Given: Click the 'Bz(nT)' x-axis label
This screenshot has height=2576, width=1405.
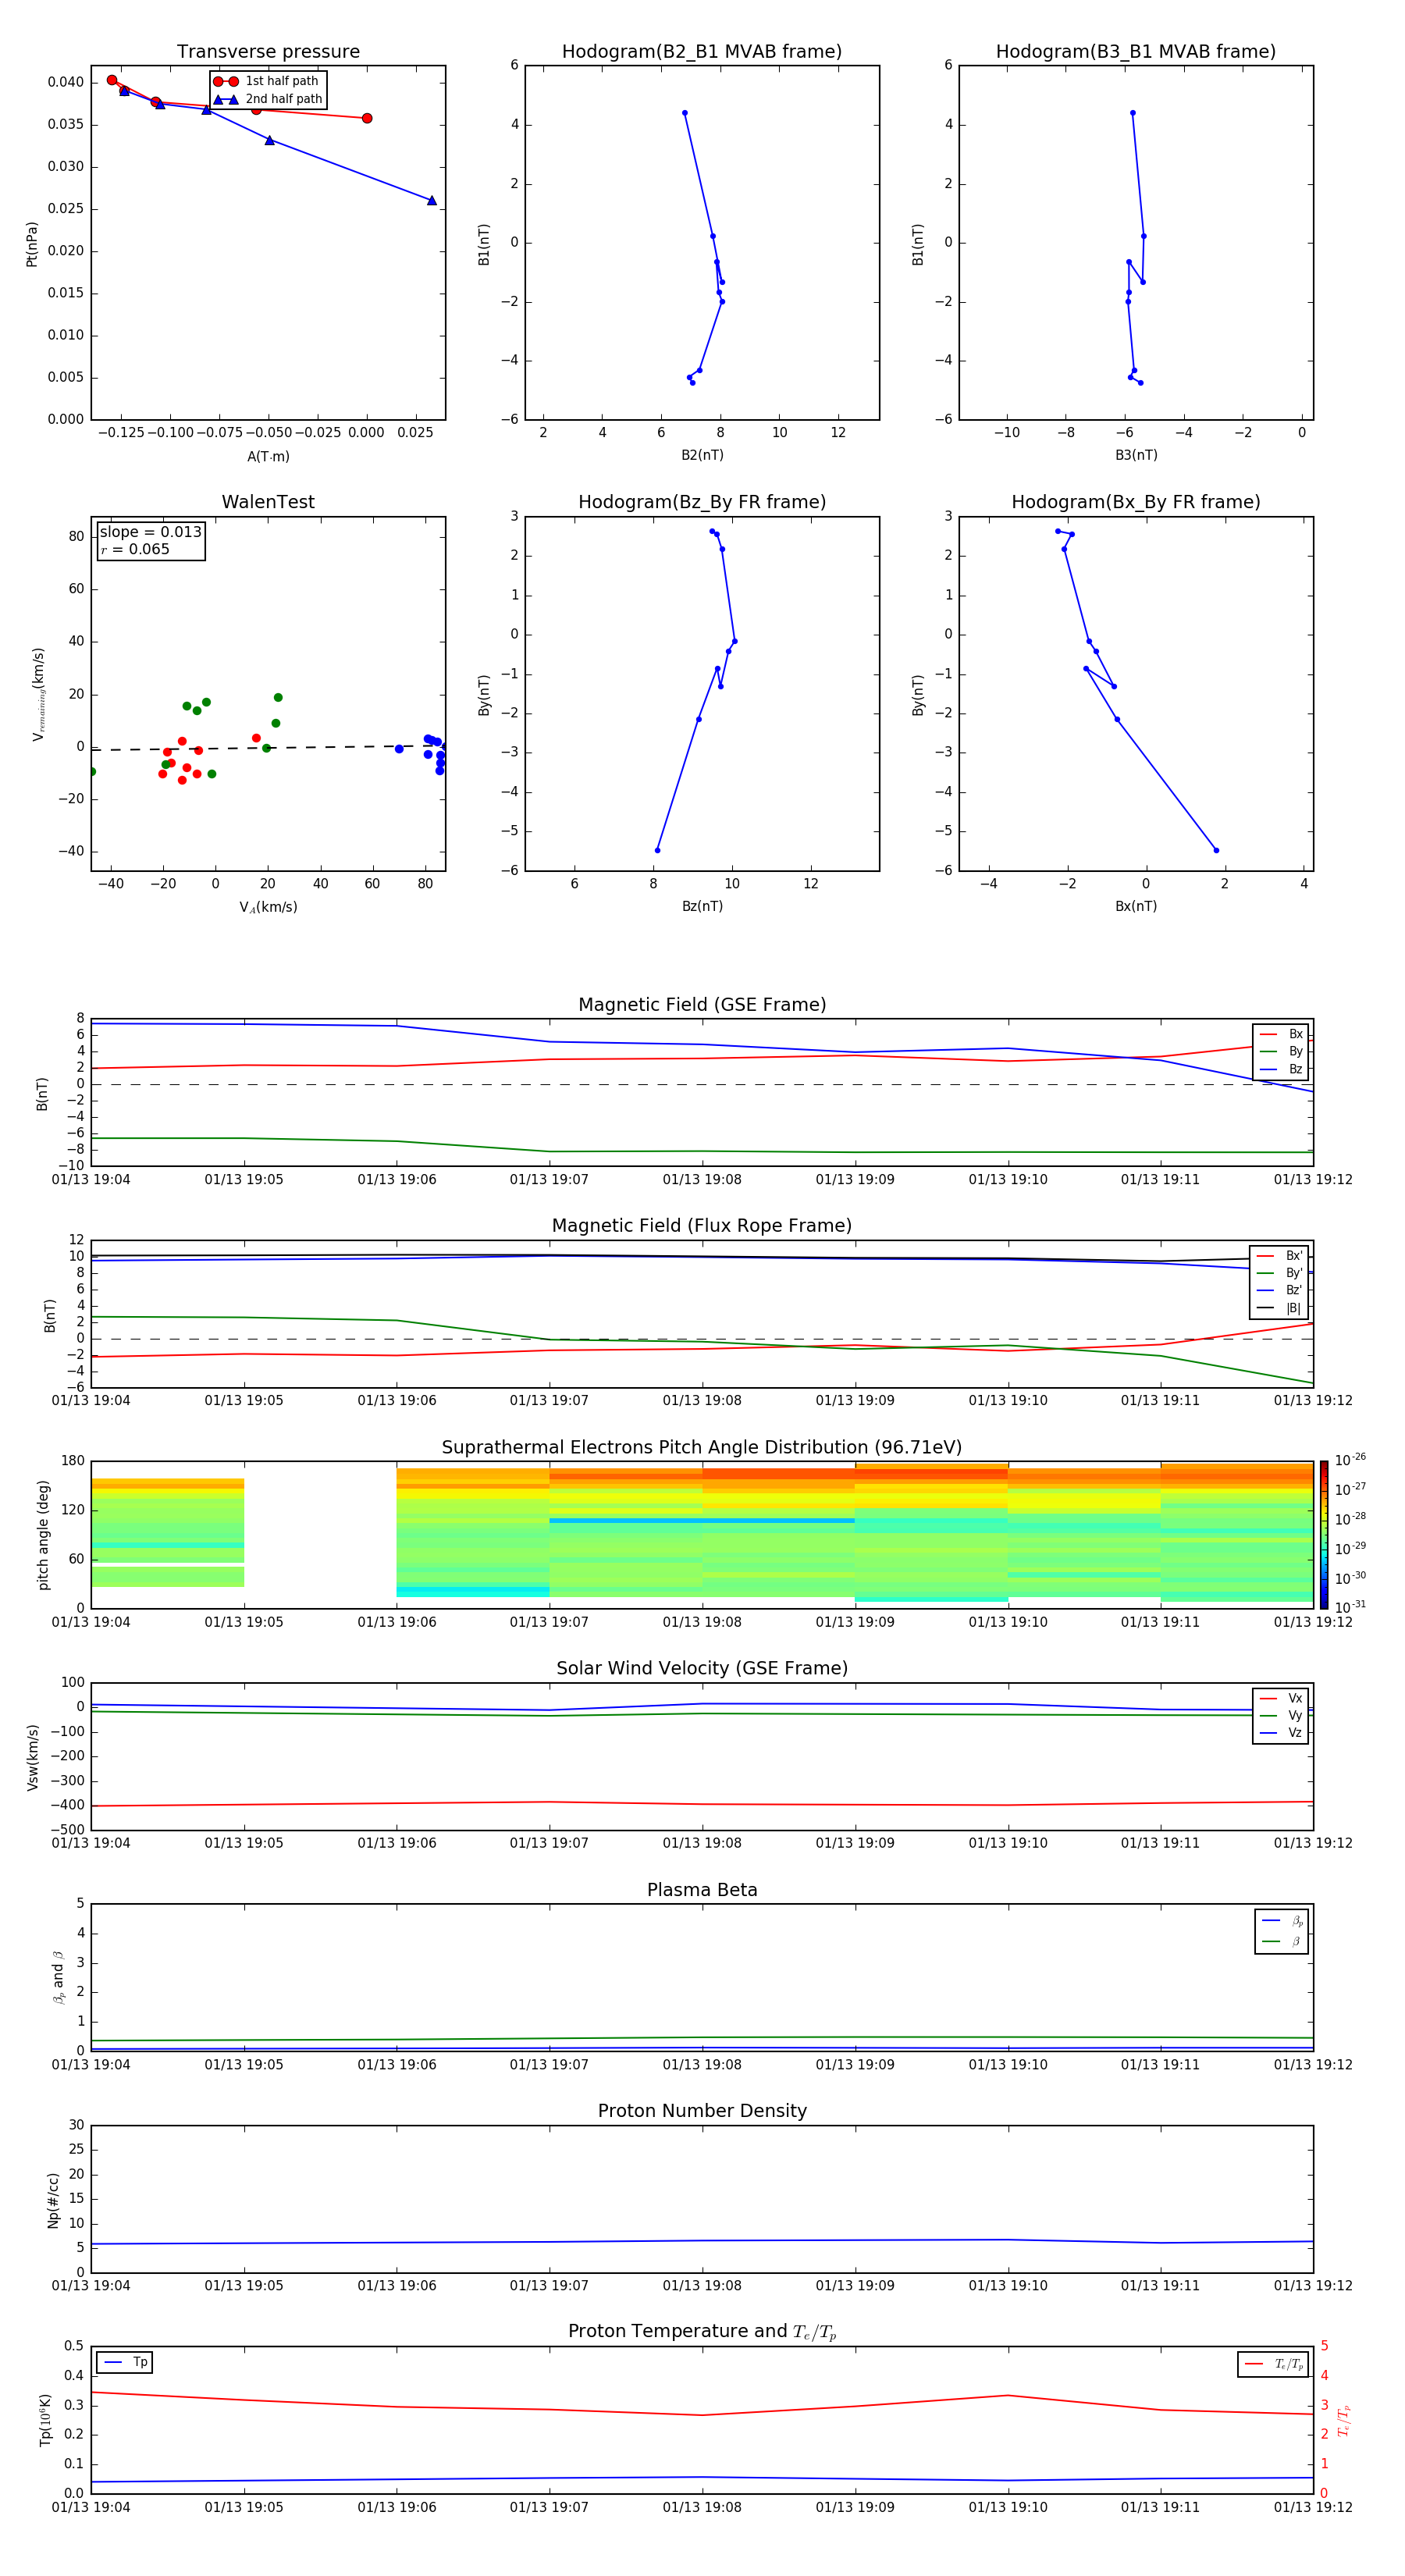Looking at the screenshot, I should point(702,906).
